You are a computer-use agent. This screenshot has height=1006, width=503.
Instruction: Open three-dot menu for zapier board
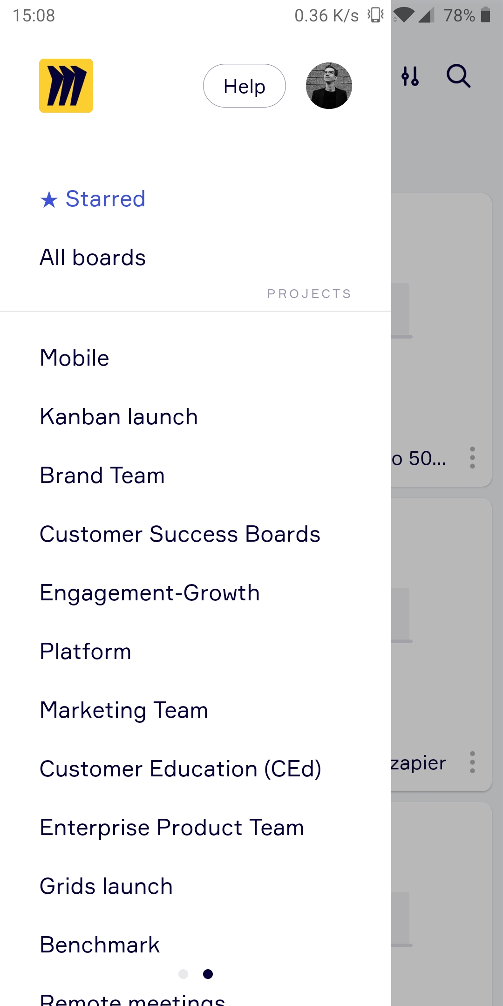[472, 762]
